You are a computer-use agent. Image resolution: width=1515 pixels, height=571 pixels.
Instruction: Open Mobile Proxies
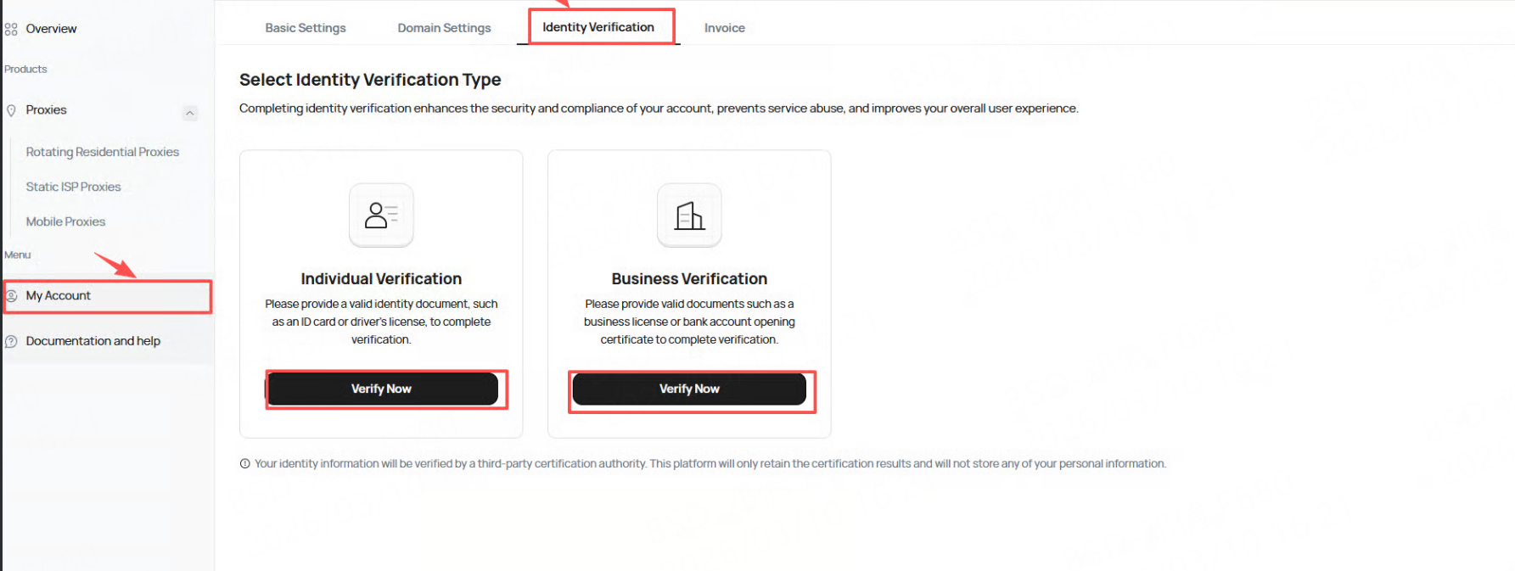[65, 221]
